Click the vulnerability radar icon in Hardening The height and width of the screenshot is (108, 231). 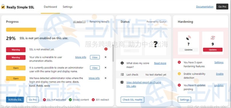coord(188,38)
